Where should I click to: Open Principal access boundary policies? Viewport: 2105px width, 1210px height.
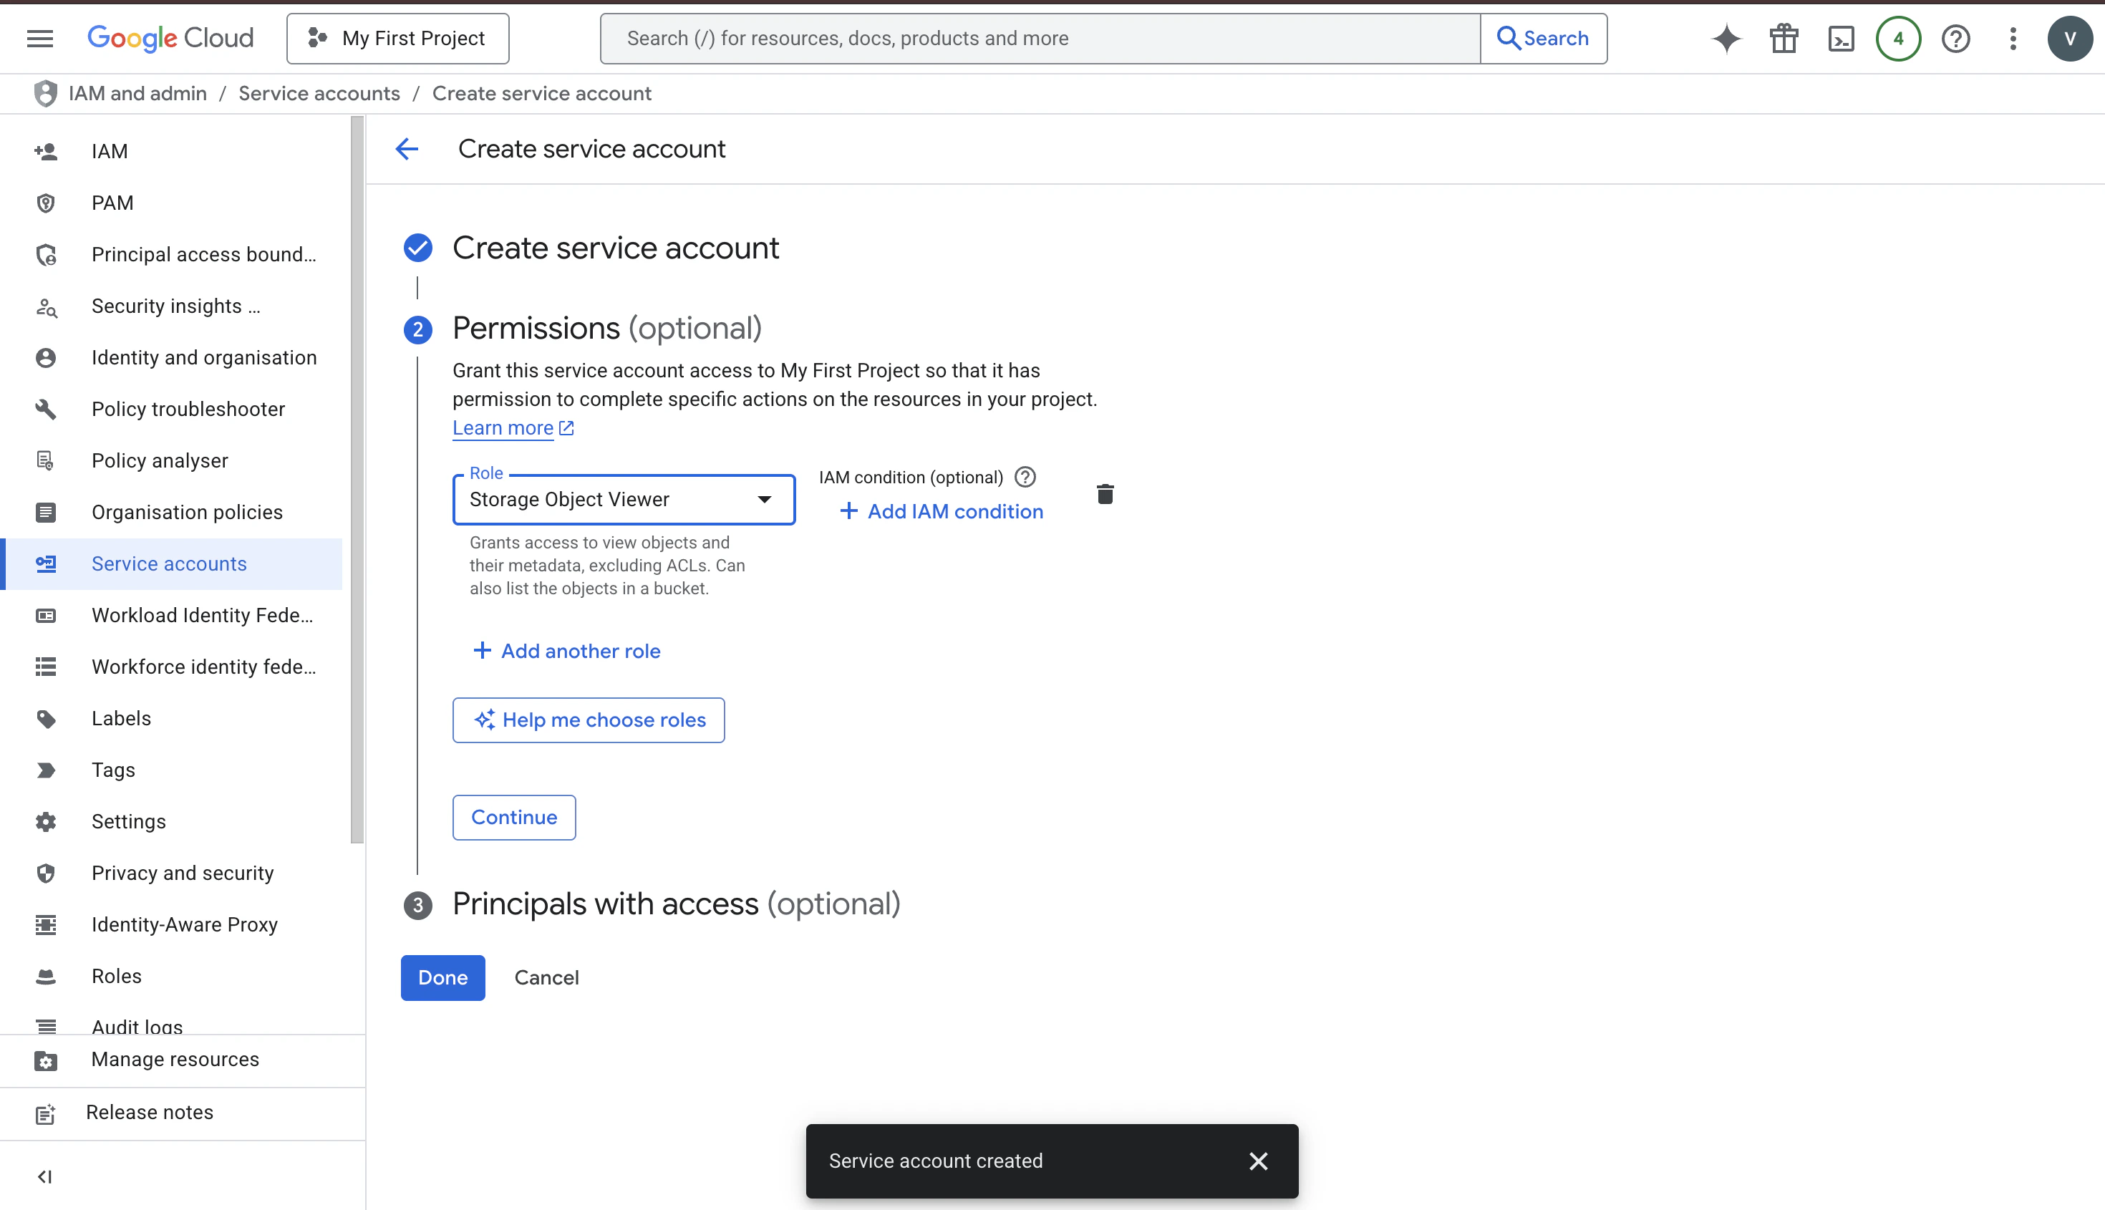coord(171,254)
